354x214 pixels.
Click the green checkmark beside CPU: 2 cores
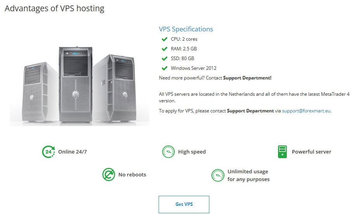tap(164, 39)
